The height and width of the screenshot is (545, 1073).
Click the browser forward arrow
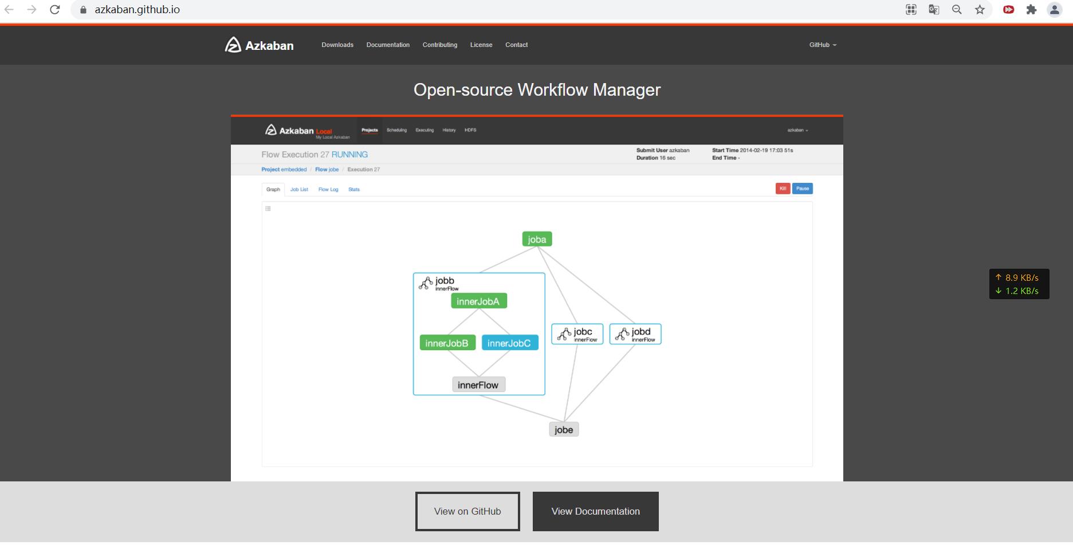(32, 10)
